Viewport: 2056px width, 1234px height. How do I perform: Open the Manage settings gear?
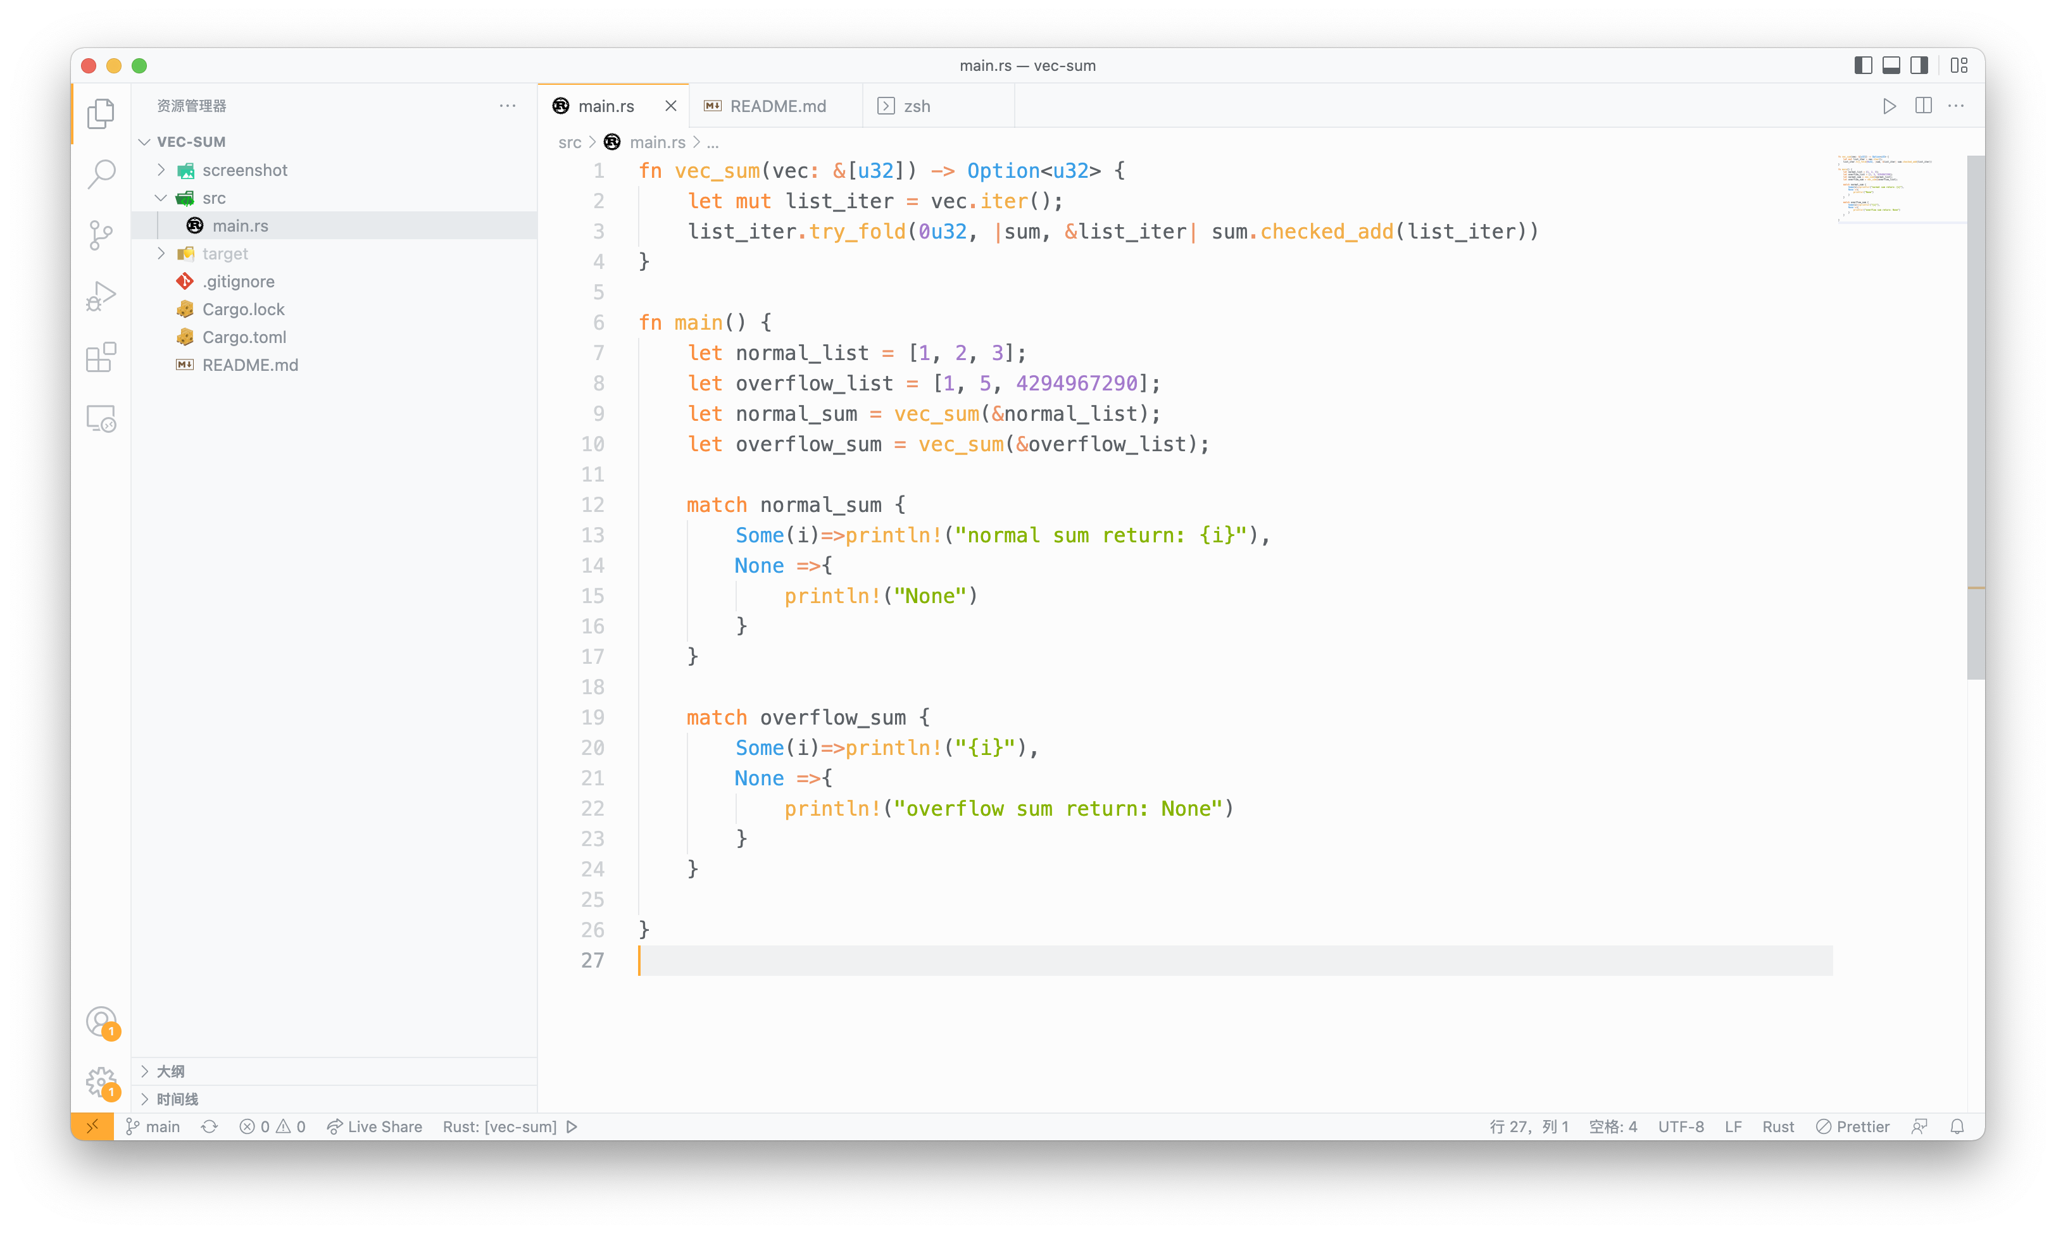[x=101, y=1082]
